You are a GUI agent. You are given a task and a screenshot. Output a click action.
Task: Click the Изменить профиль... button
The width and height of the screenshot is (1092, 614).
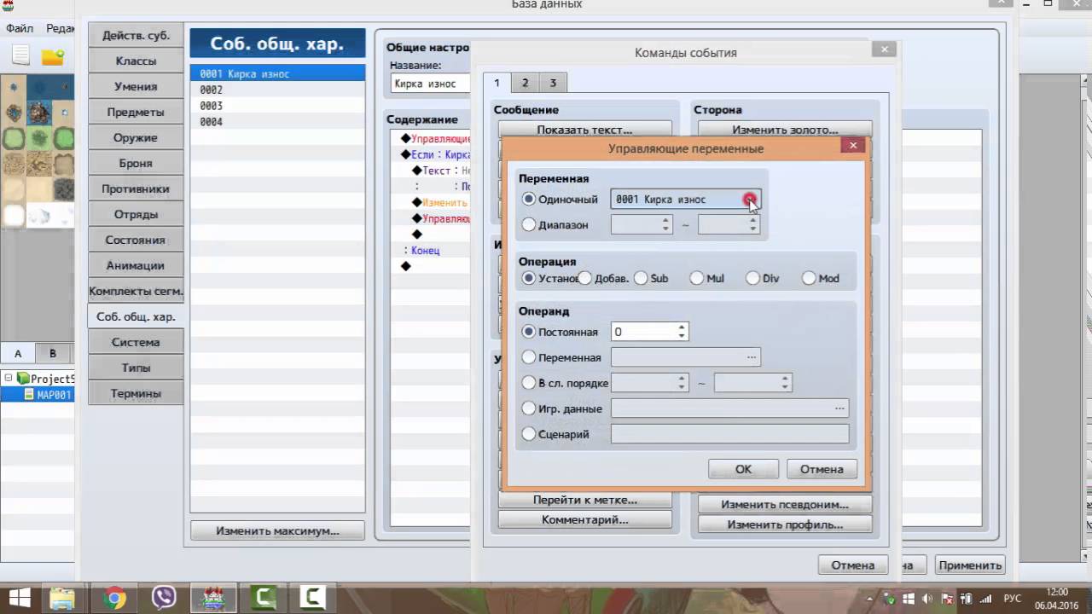tap(785, 524)
